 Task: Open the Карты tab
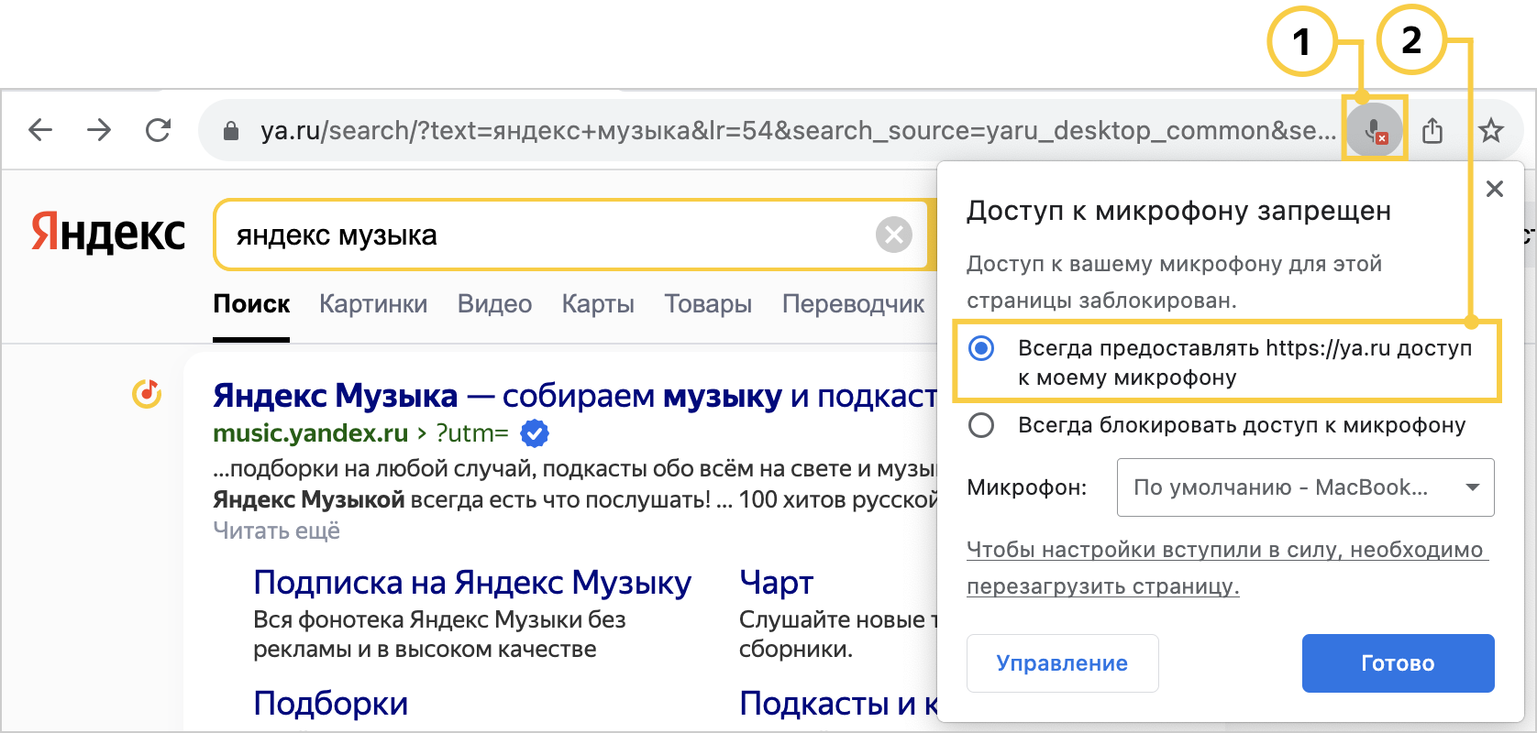598,304
